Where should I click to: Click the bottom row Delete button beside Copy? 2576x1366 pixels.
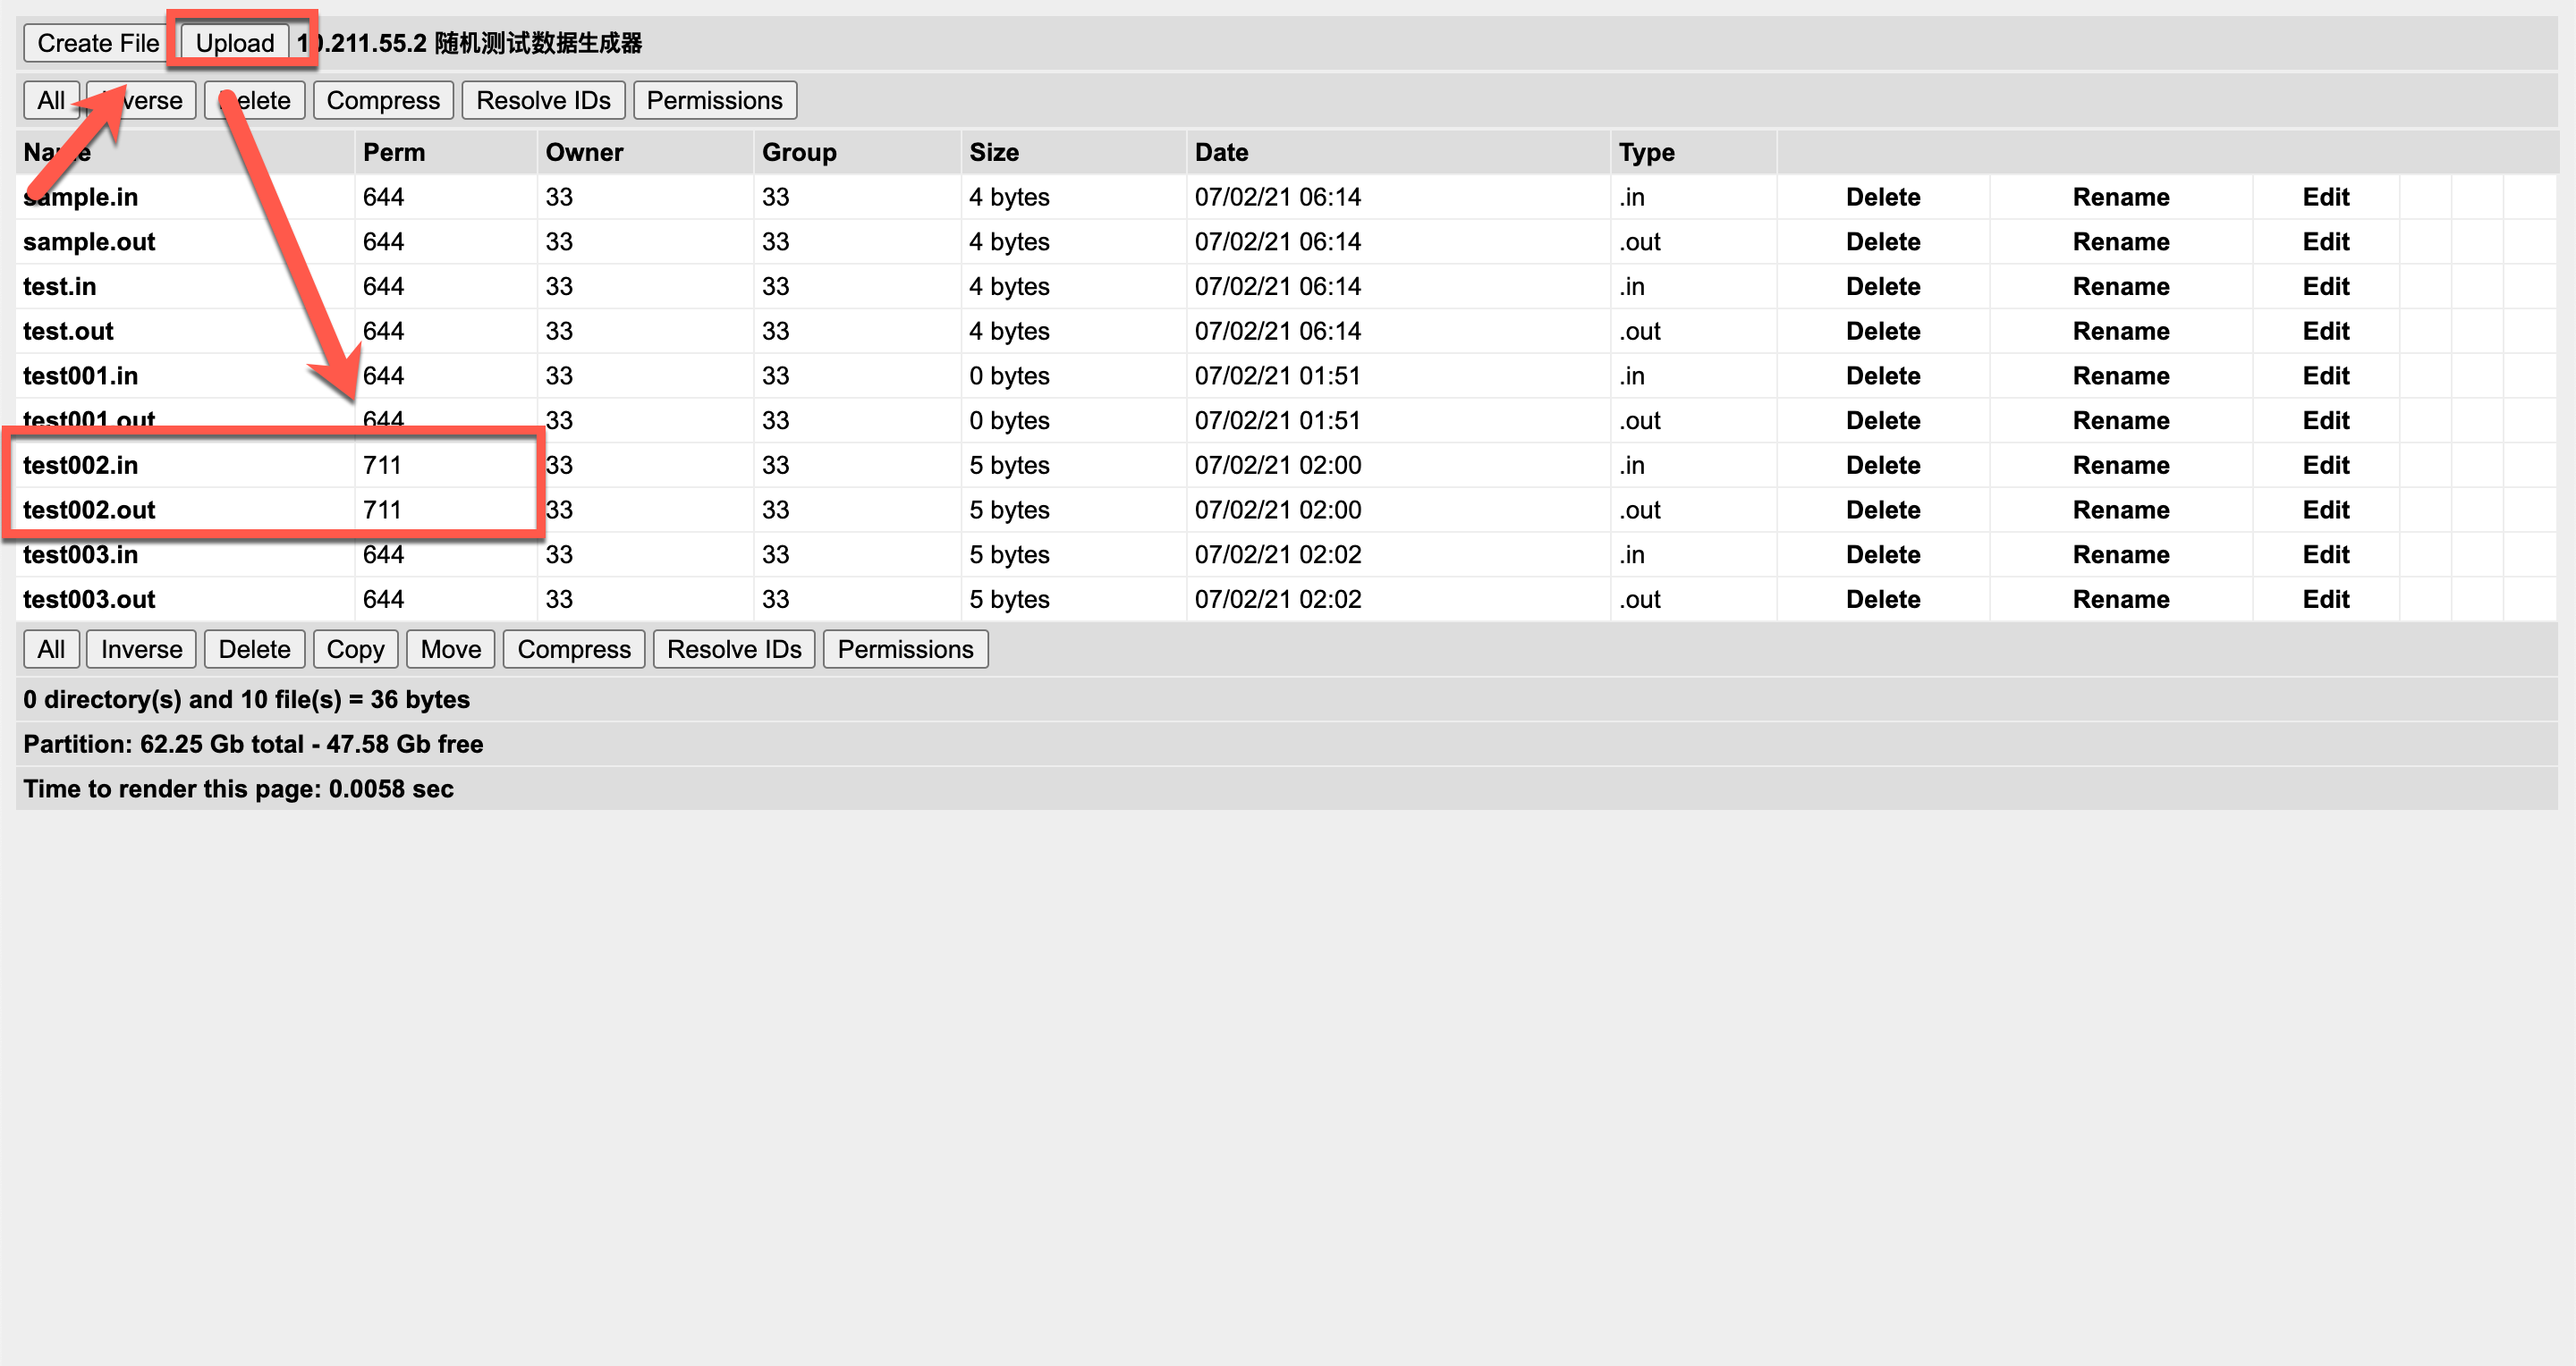(x=254, y=648)
